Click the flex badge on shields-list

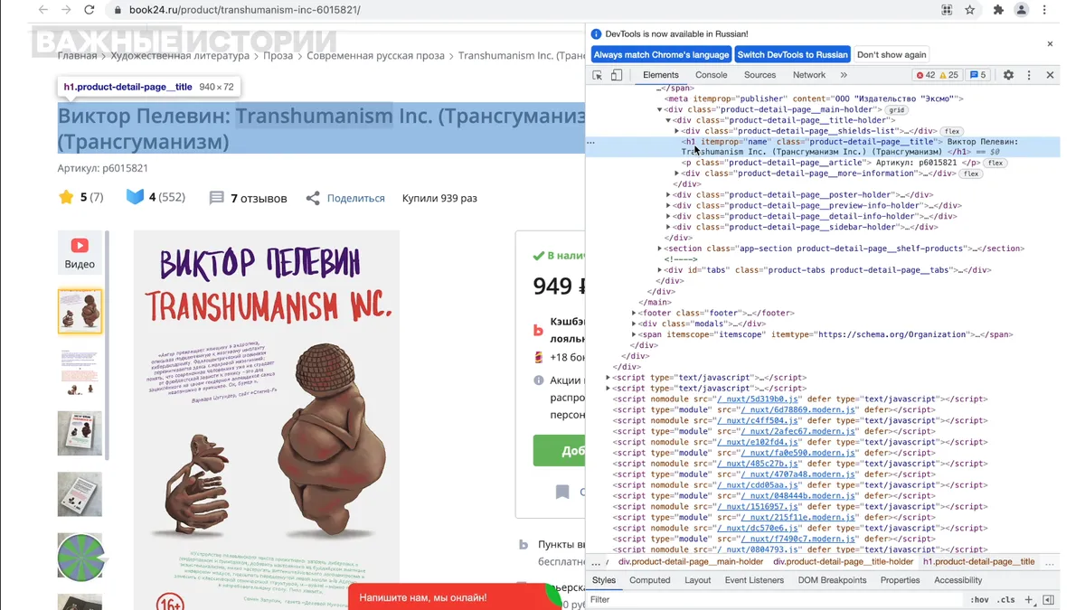951,132
